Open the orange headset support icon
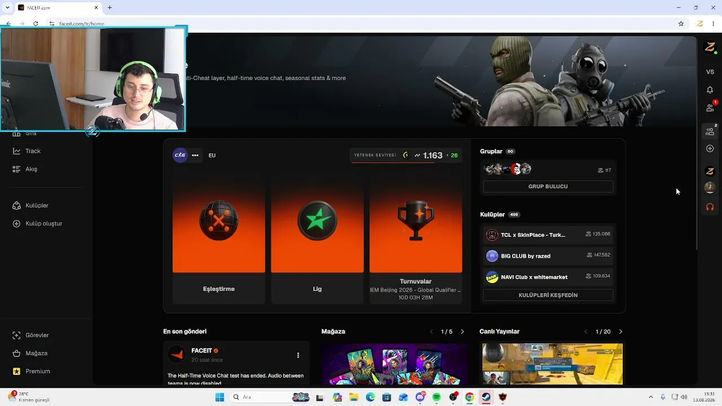 coord(710,208)
